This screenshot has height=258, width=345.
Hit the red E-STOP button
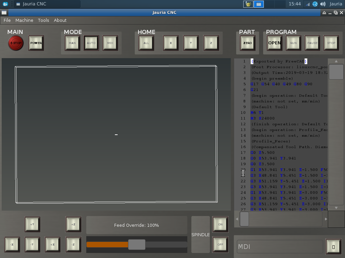click(x=16, y=43)
